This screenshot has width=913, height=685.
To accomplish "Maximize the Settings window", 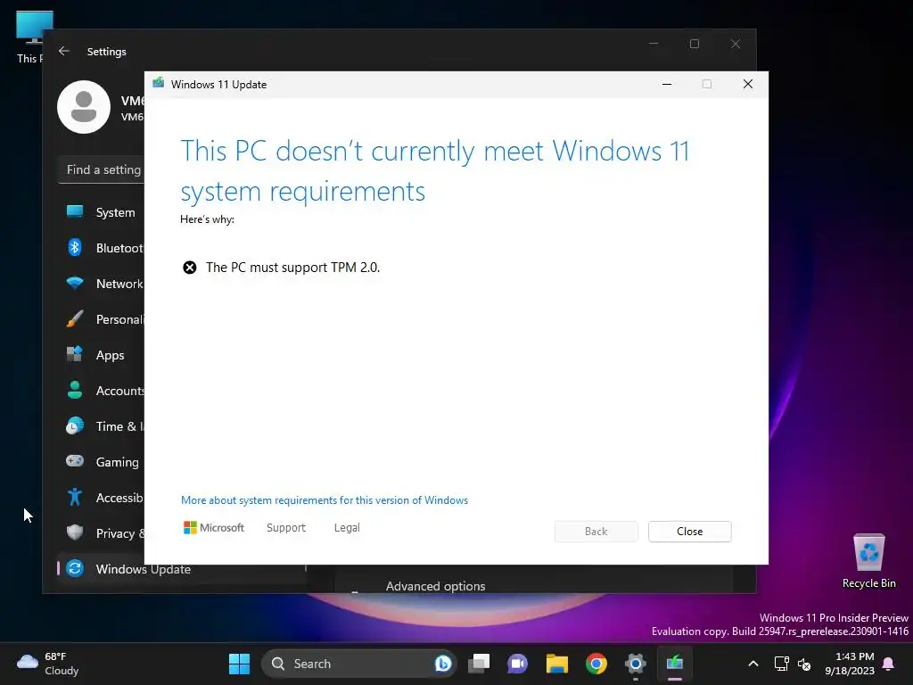I will pyautogui.click(x=694, y=44).
